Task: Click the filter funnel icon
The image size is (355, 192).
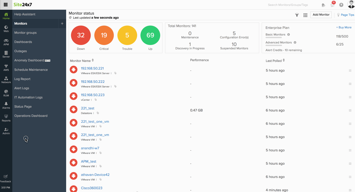Action: [x=297, y=15]
